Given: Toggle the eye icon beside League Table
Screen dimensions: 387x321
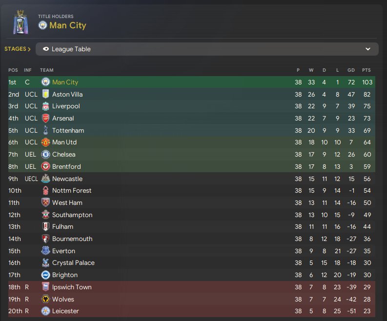Looking at the screenshot, I should [x=46, y=49].
